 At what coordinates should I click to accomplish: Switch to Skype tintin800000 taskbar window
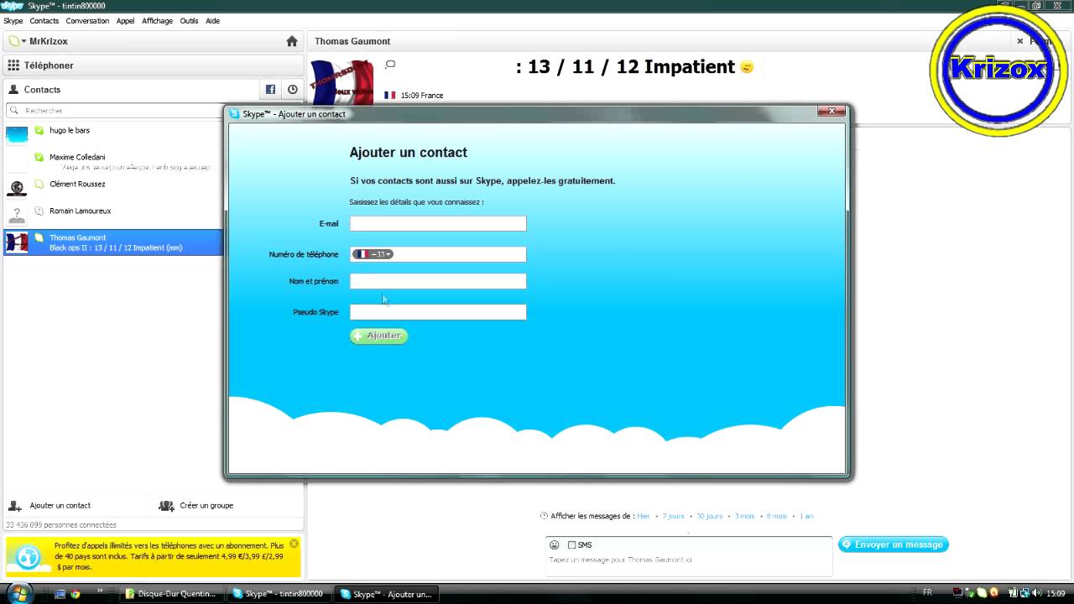(x=279, y=594)
